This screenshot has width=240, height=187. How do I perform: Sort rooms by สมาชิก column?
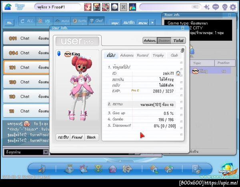pyautogui.click(x=129, y=23)
